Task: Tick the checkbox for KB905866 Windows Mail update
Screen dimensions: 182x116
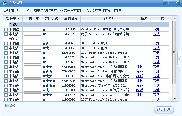Action: pos(6,29)
